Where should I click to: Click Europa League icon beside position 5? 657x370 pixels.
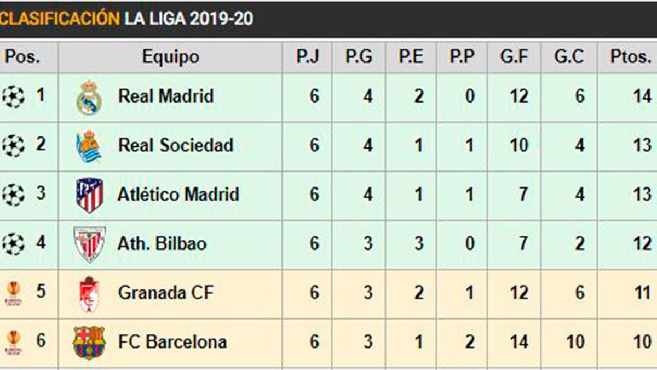13,293
